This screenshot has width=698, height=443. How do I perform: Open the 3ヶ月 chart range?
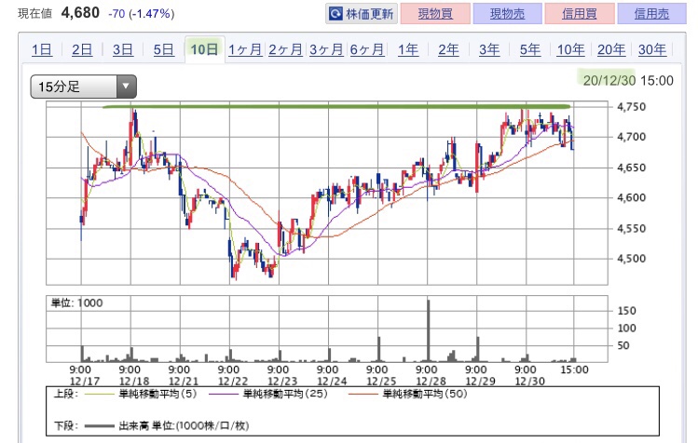[326, 49]
